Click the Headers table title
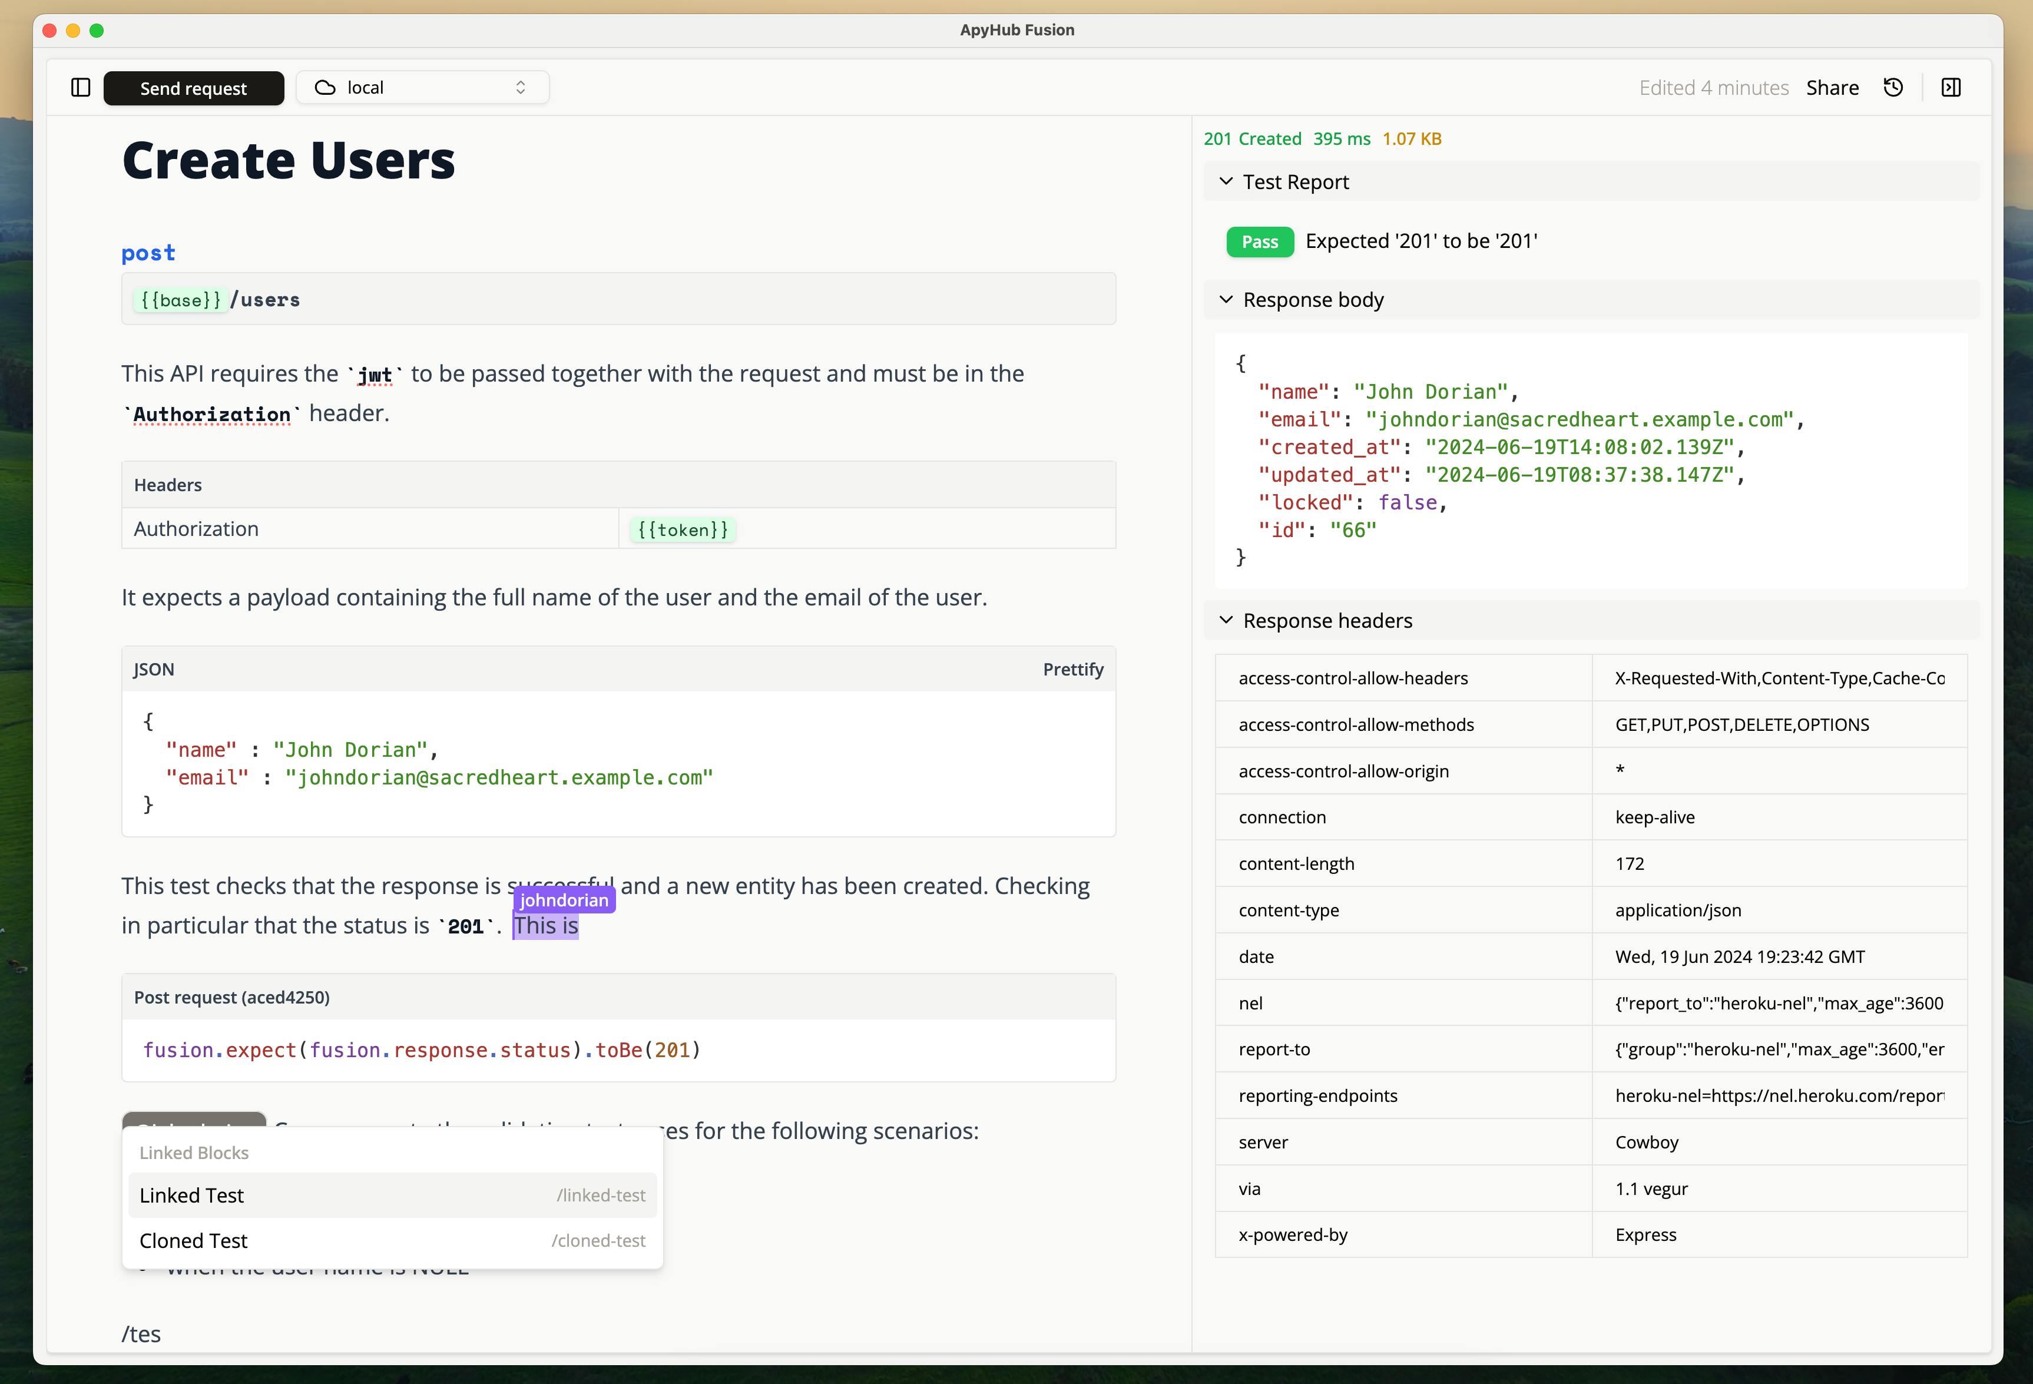 (168, 485)
